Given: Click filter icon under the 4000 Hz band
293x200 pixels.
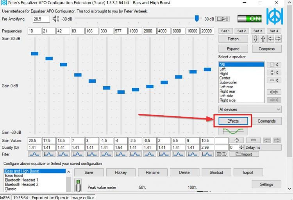Looking at the screenshot, I should click(164, 154).
